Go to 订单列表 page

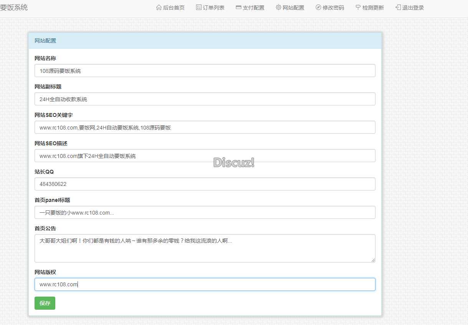(210, 8)
